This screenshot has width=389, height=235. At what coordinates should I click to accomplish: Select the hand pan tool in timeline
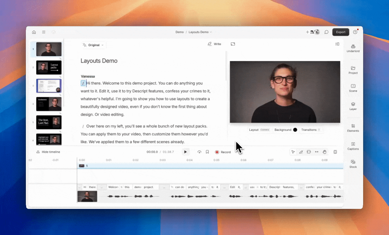coord(324,152)
